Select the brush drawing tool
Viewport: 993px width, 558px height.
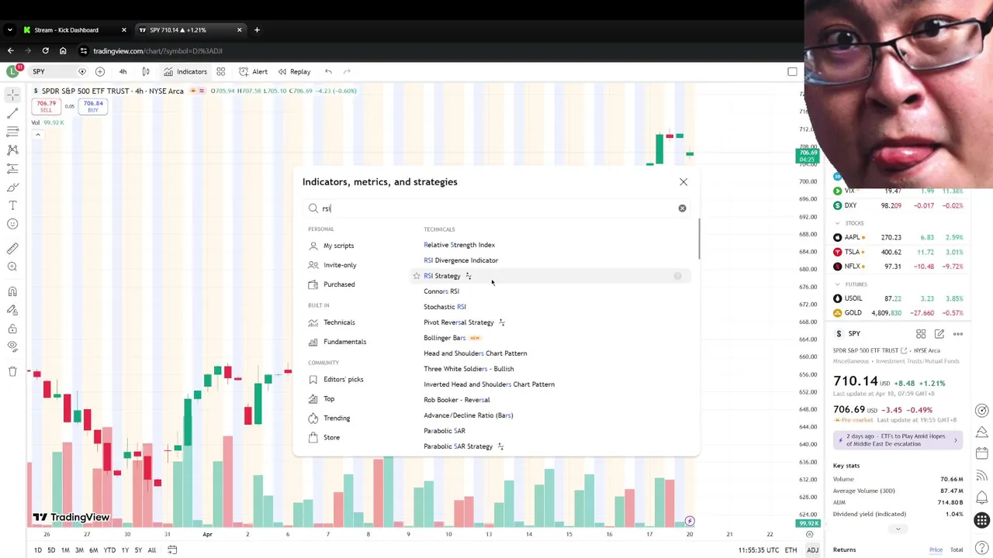pyautogui.click(x=12, y=188)
